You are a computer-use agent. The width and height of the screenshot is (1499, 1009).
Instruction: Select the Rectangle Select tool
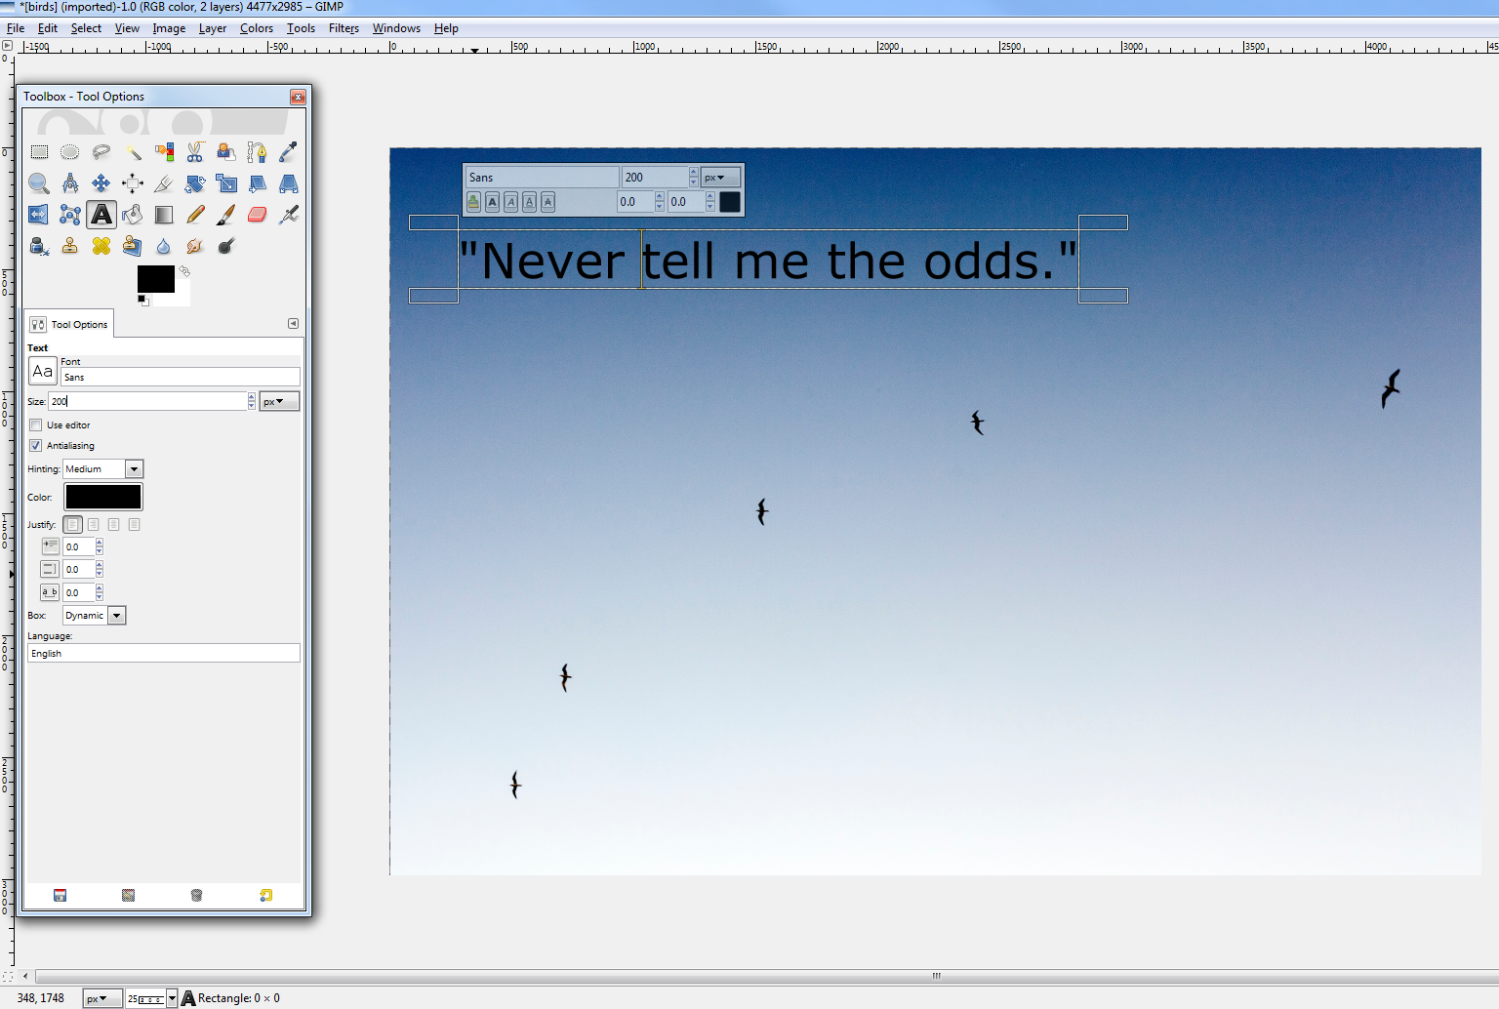[40, 152]
